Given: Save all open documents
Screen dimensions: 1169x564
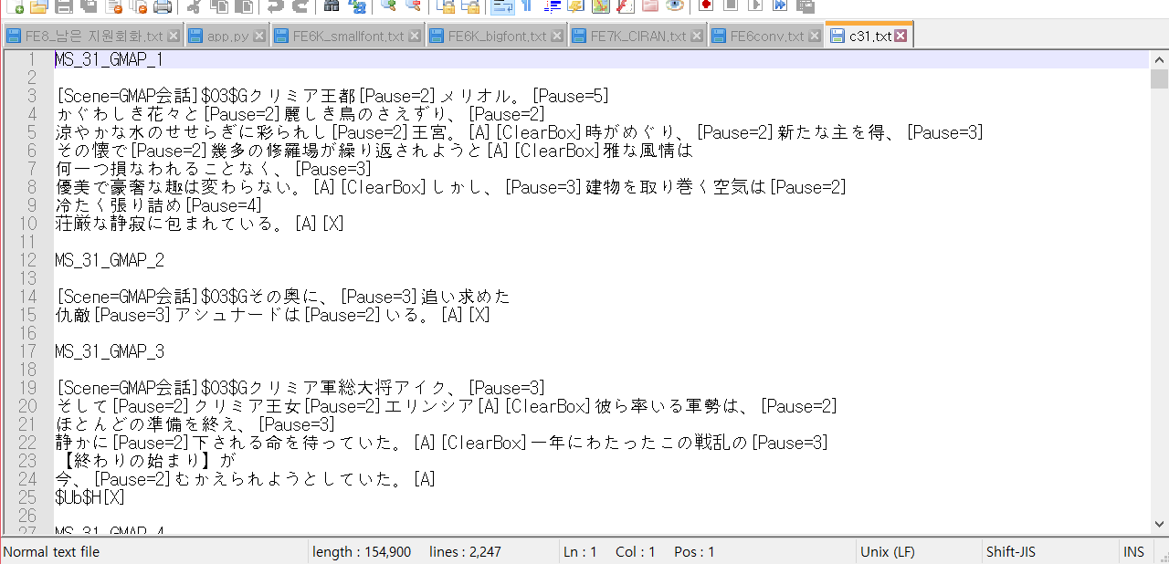Looking at the screenshot, I should pos(89,6).
